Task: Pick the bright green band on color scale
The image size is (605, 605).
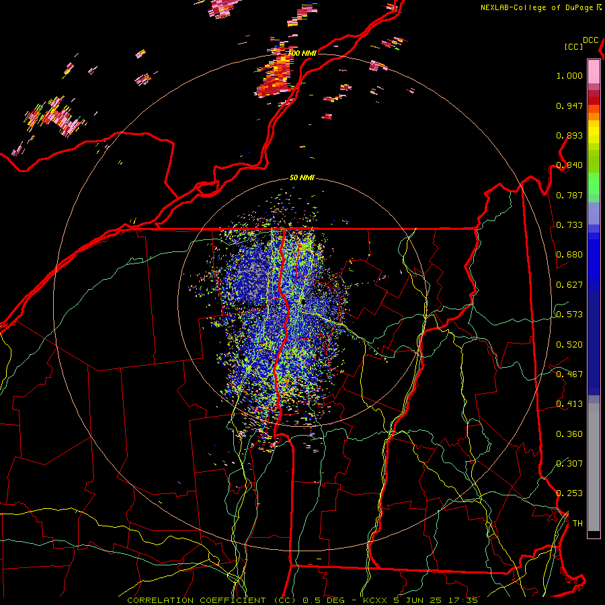Action: pos(594,184)
